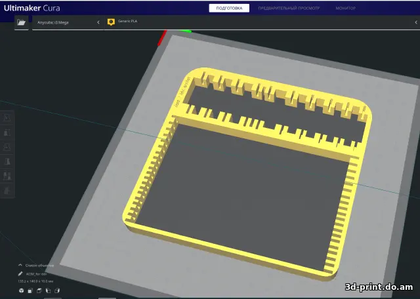Open Per Model Settings tool
Image resolution: width=420 pixels, height=299 pixels.
pos(7,176)
